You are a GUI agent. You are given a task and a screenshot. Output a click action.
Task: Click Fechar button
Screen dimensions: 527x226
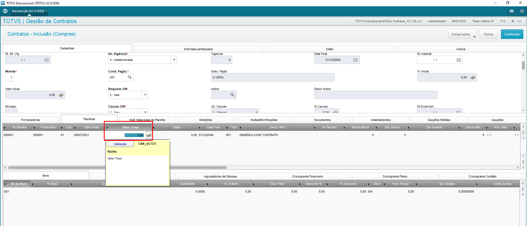tap(489, 34)
